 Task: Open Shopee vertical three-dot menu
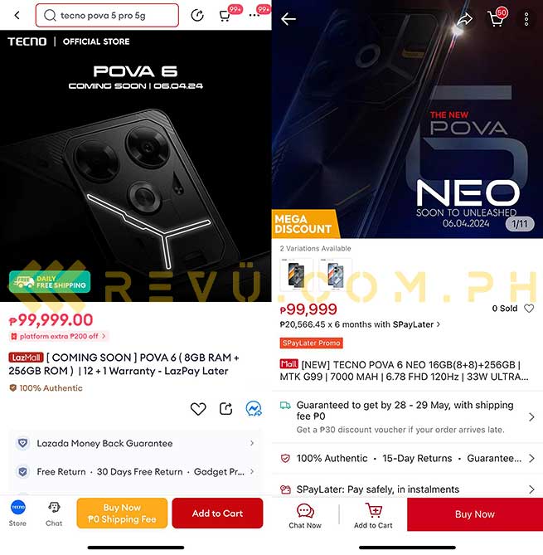point(526,19)
